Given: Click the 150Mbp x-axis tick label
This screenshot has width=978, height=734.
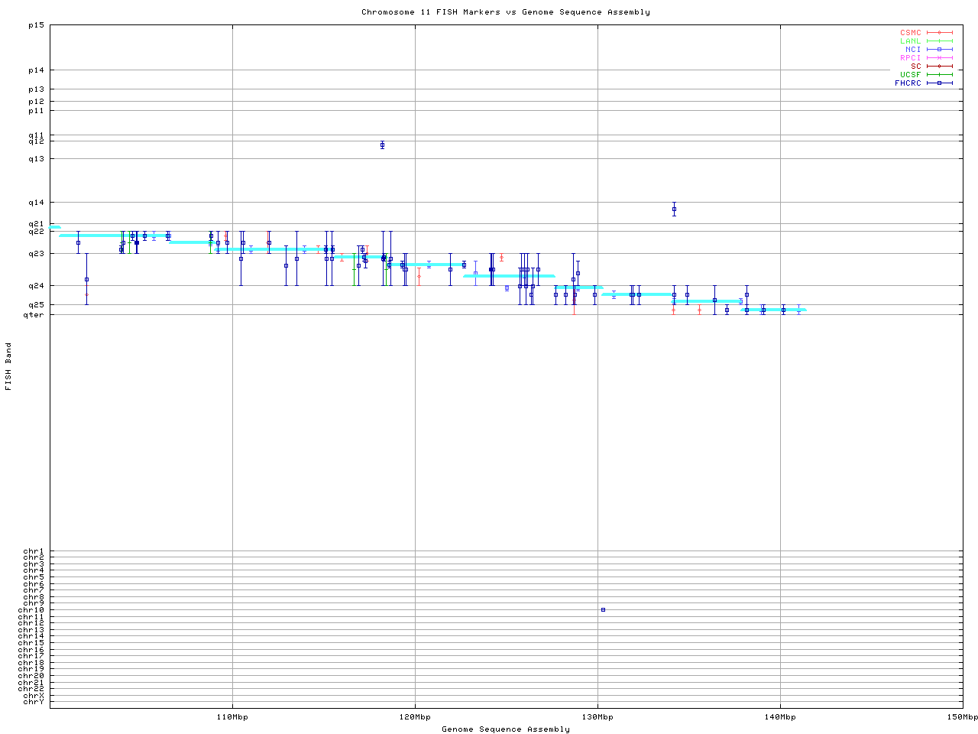Looking at the screenshot, I should (962, 717).
